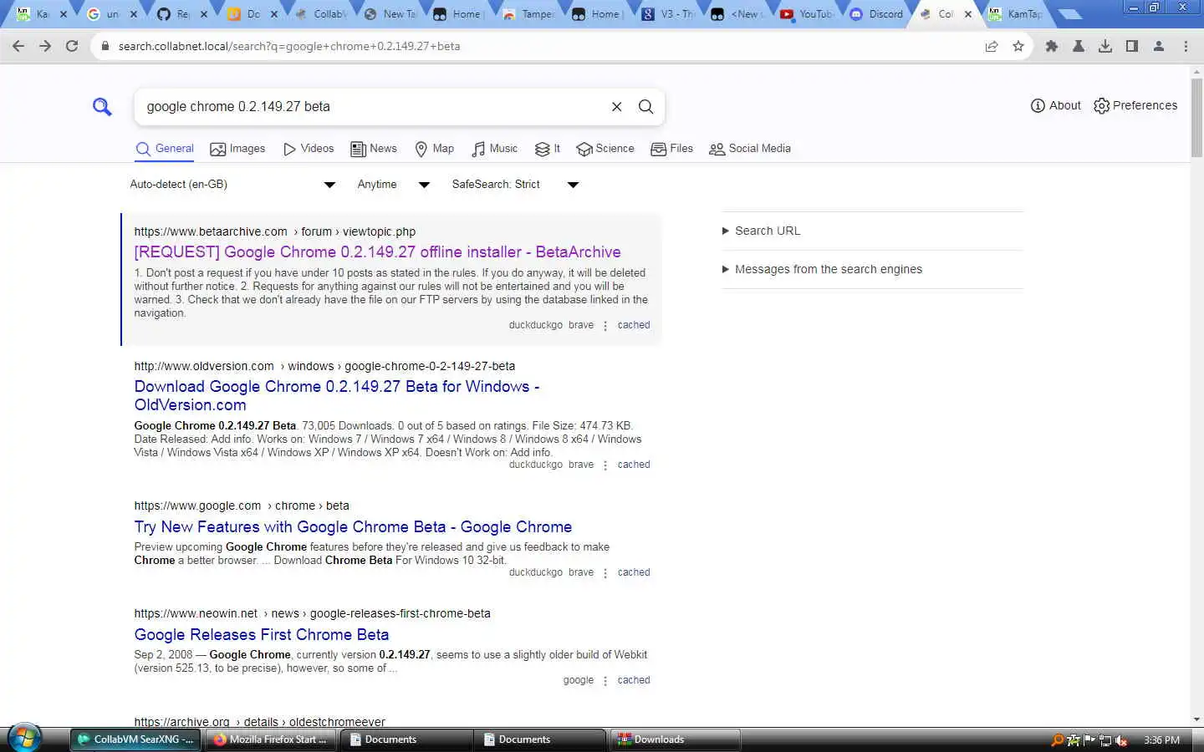The height and width of the screenshot is (752, 1204).
Task: Open the Auto-detect (en-GB) language dropdown
Action: (232, 184)
